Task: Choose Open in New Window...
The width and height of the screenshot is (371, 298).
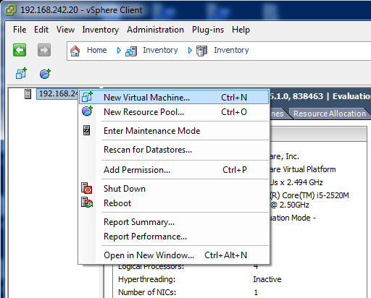Action: (x=174, y=255)
